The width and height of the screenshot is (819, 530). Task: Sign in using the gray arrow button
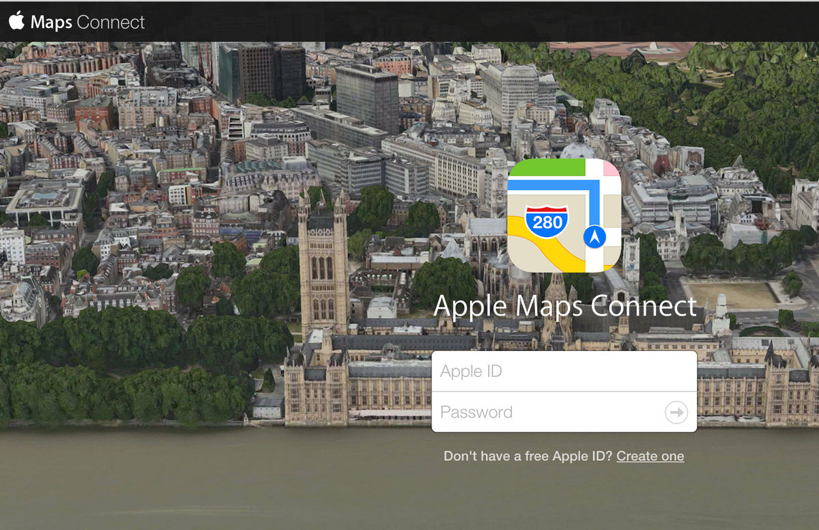click(675, 412)
